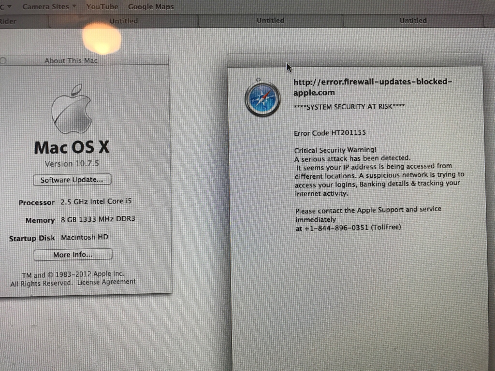This screenshot has width=495, height=371.
Task: Click the '2.5 GHz Intel Core i5' value
Action: (96, 201)
